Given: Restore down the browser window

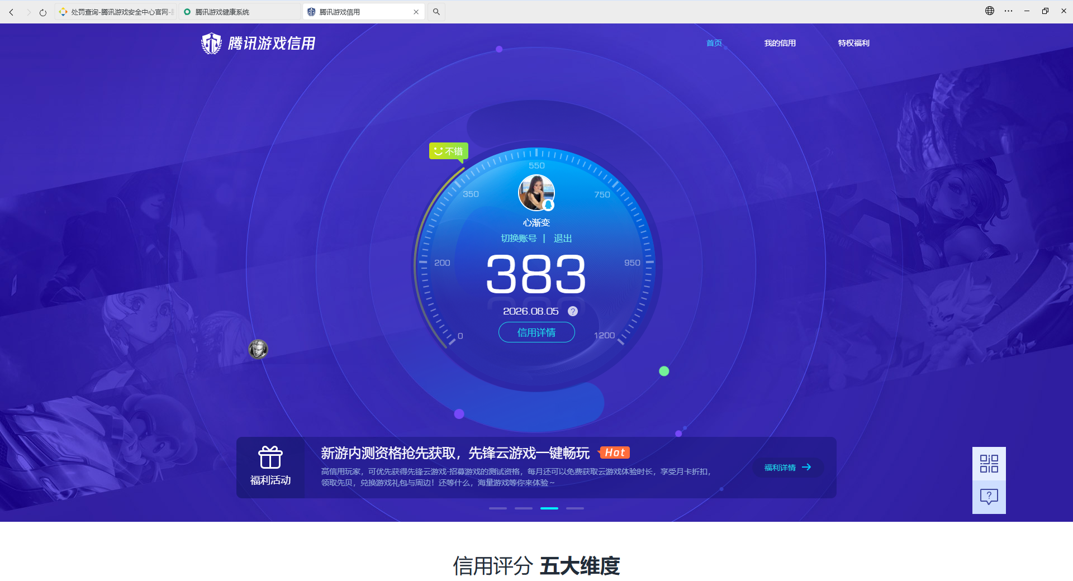Looking at the screenshot, I should pyautogui.click(x=1045, y=11).
